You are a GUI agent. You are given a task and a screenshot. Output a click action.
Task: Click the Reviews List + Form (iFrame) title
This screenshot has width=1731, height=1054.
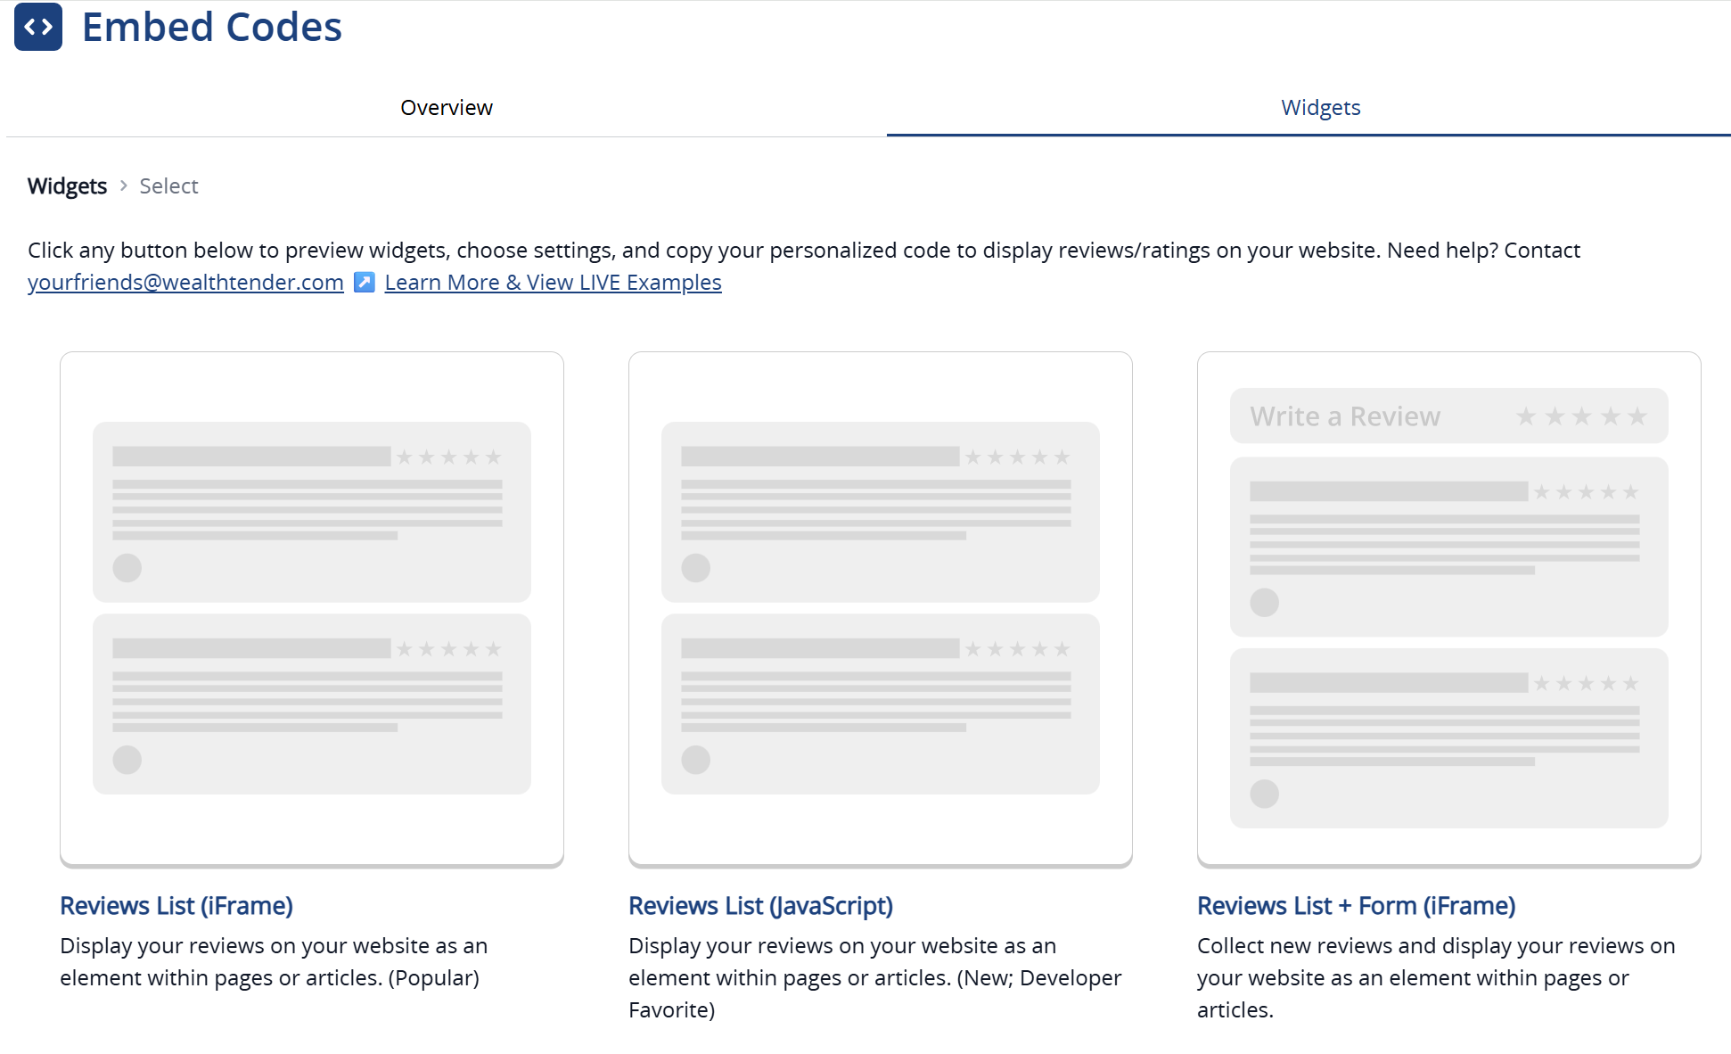[x=1356, y=906]
